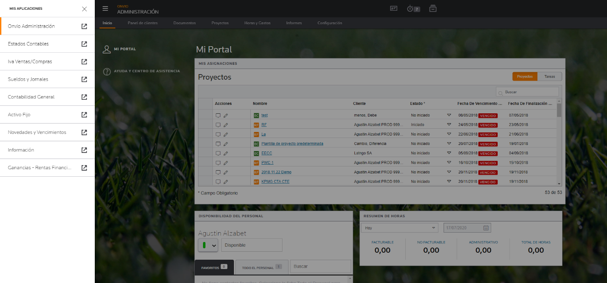Open the Horas y Gastos tab
607x283 pixels.
pyautogui.click(x=257, y=23)
